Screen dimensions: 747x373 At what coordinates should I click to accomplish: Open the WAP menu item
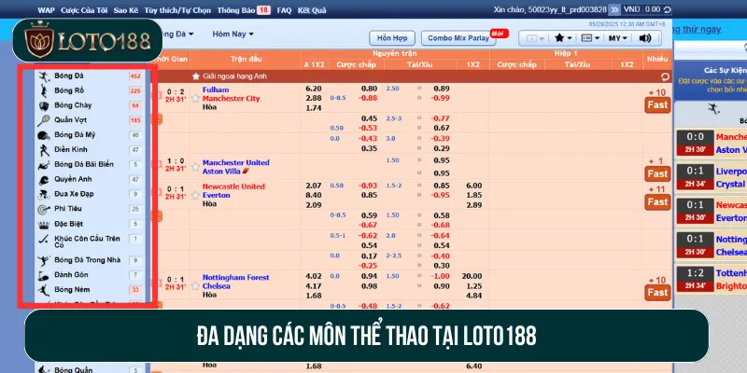(x=46, y=10)
